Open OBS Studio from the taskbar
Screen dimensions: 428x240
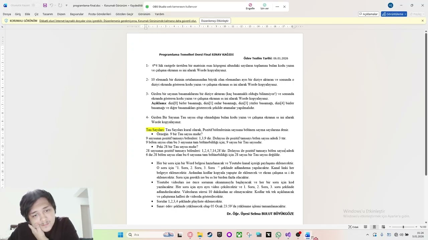(x=298, y=235)
